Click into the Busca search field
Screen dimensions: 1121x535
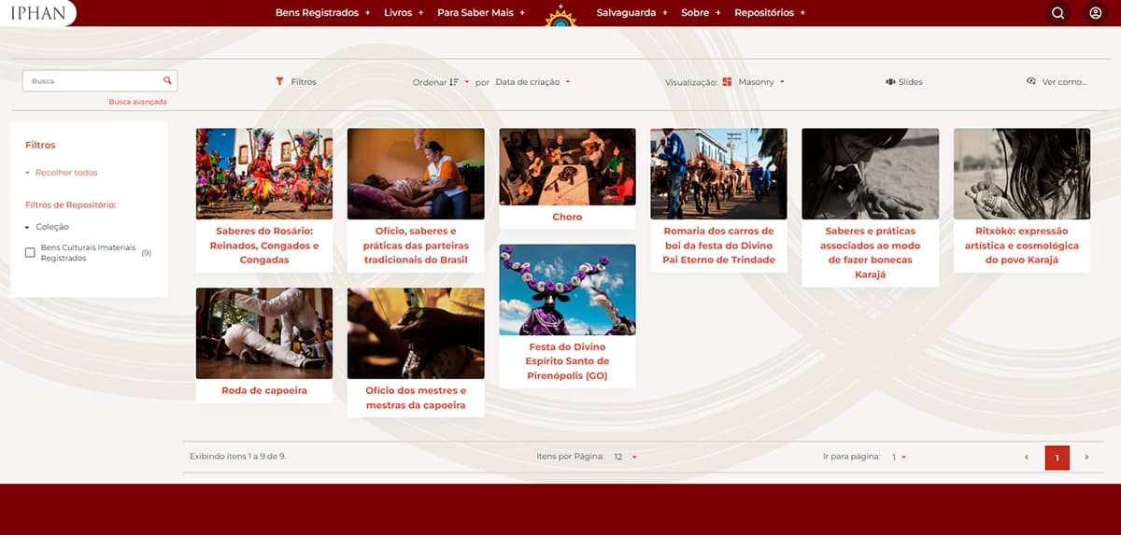92,81
